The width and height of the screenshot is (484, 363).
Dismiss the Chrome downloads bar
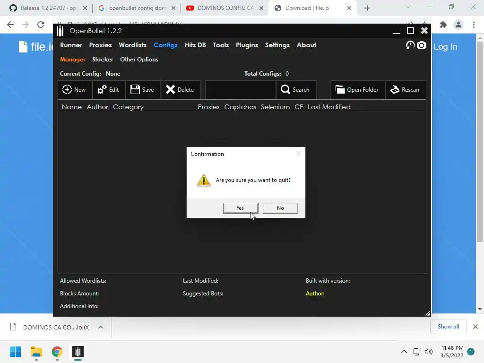pos(475,327)
